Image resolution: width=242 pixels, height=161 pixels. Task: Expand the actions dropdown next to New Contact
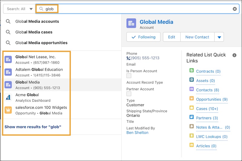click(x=219, y=37)
